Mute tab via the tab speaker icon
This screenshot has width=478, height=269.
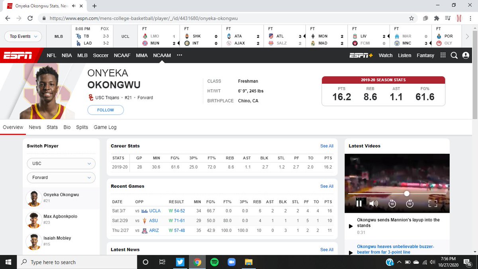tap(74, 6)
